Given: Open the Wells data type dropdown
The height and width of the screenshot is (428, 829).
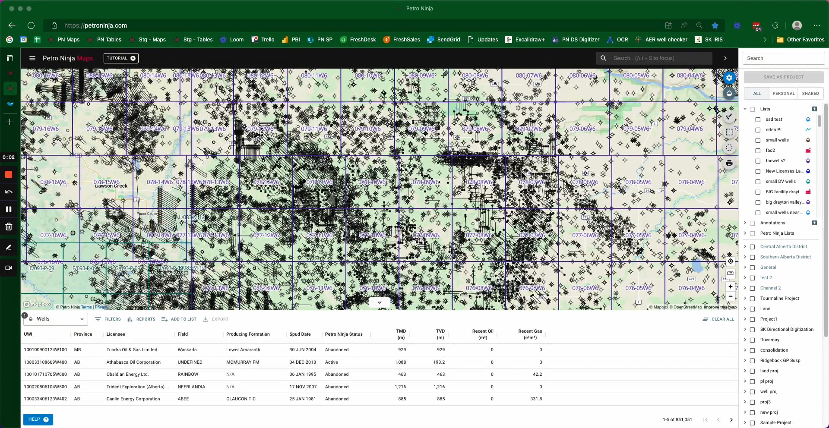Looking at the screenshot, I should click(x=56, y=319).
